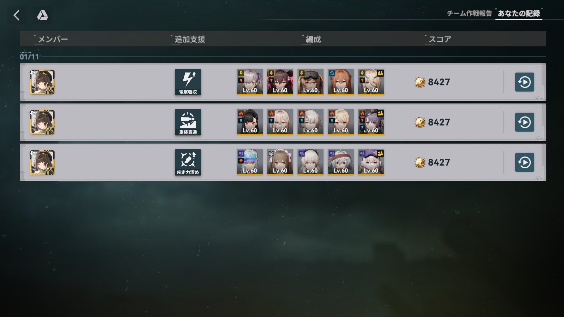This screenshot has width=564, height=317.
Task: Select orange-haired character in first team
Action: 341,82
